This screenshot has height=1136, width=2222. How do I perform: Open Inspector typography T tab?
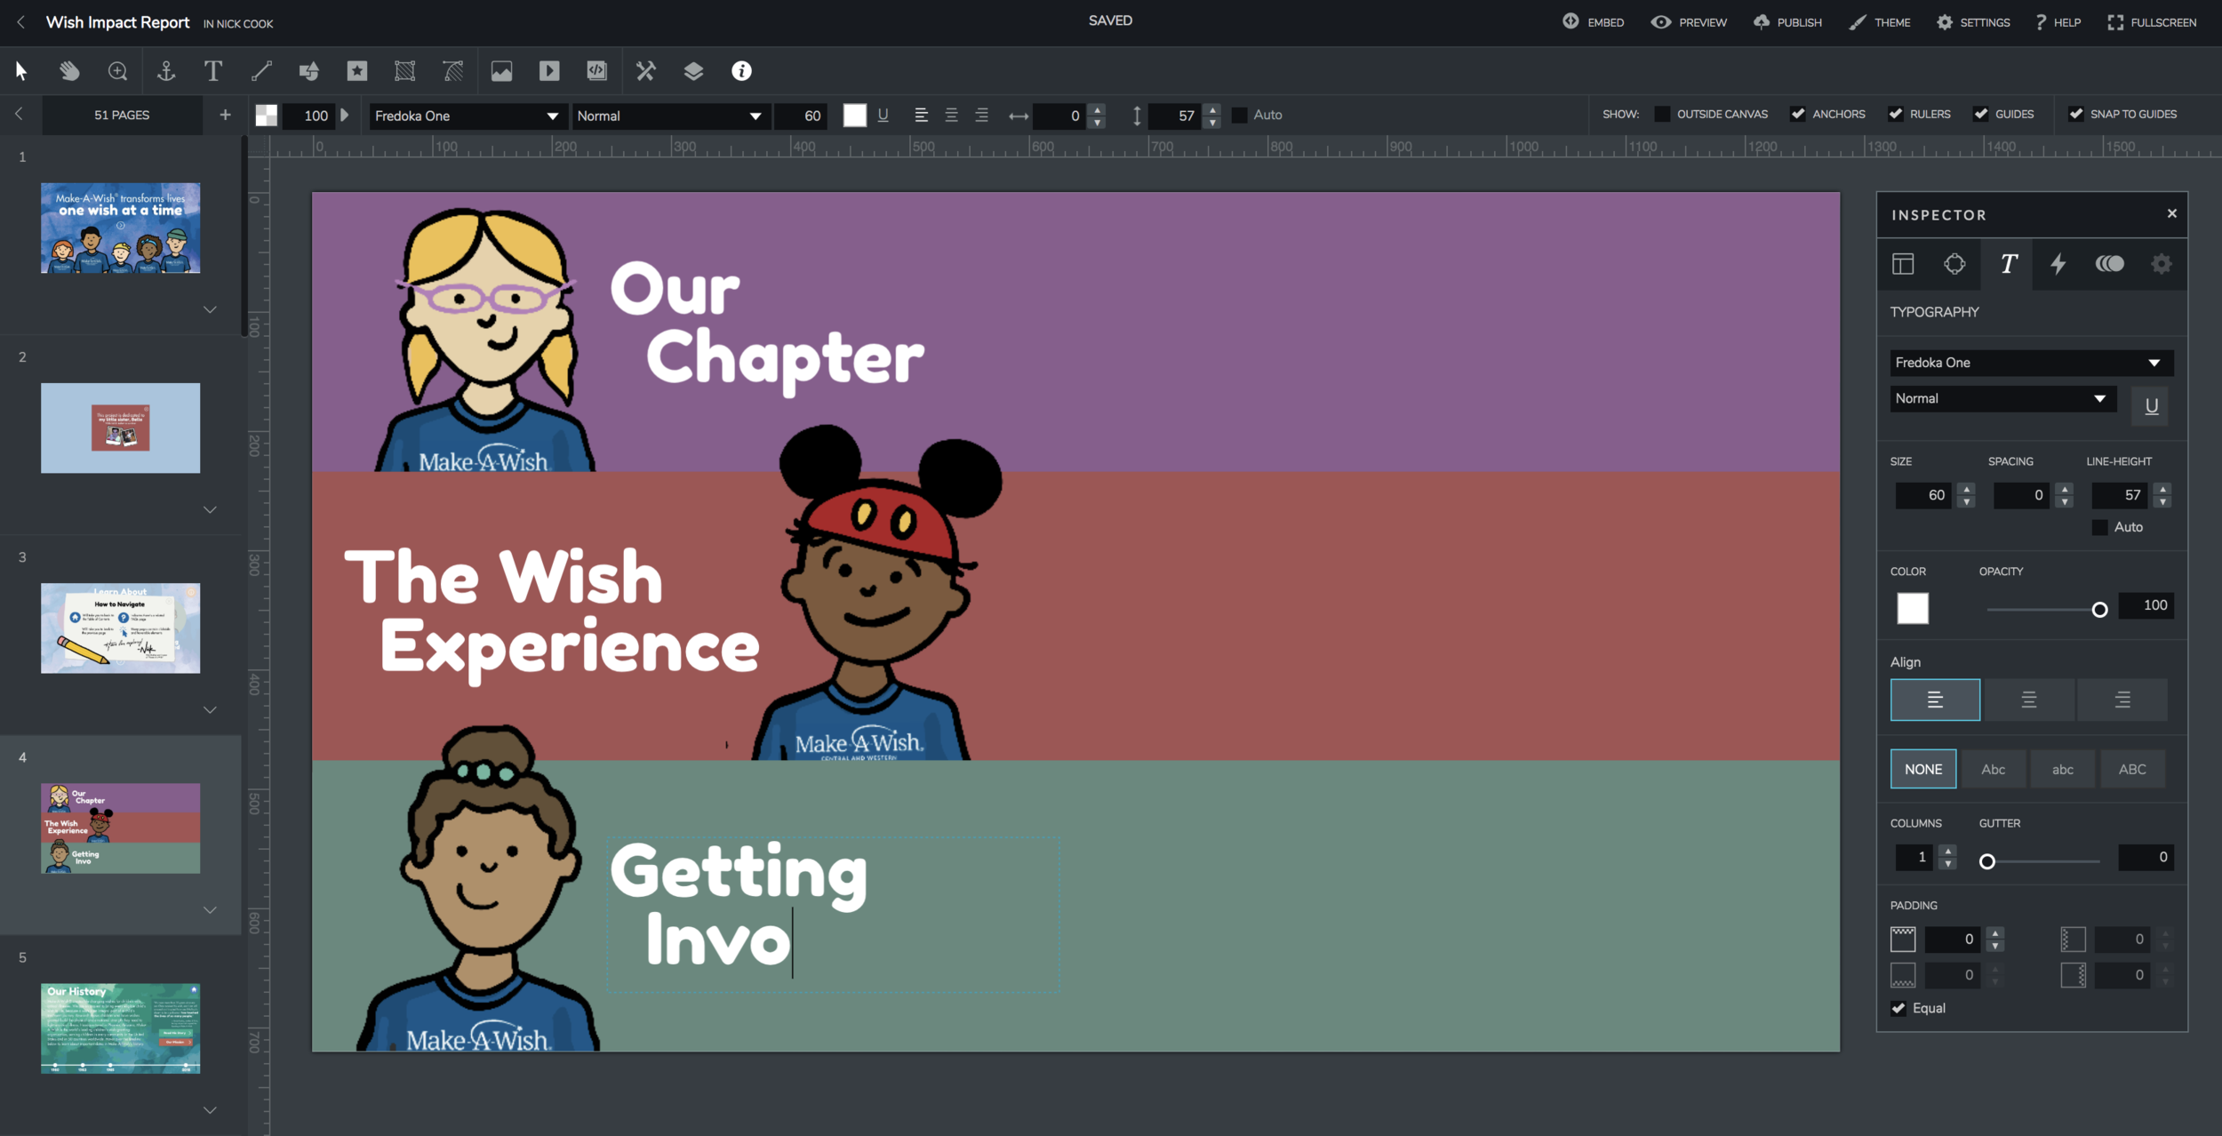pyautogui.click(x=2008, y=264)
